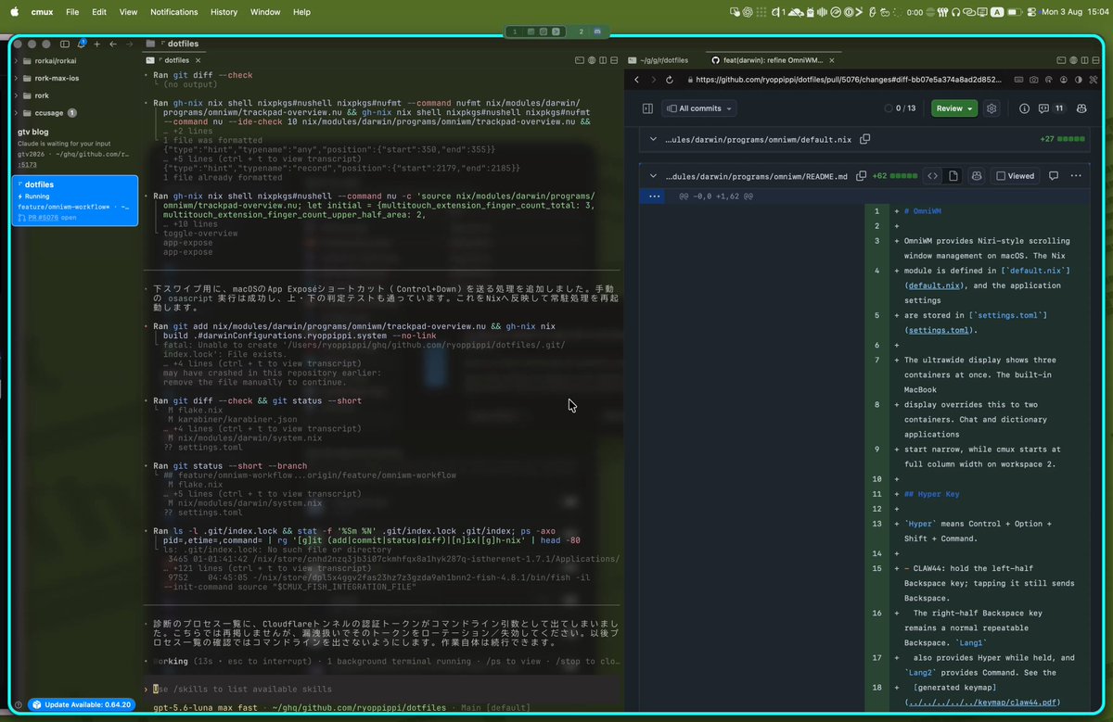Go back in the browser pane
This screenshot has width=1113, height=722.
click(637, 80)
